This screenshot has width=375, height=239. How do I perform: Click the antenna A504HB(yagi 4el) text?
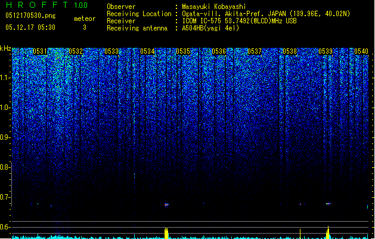(x=210, y=28)
